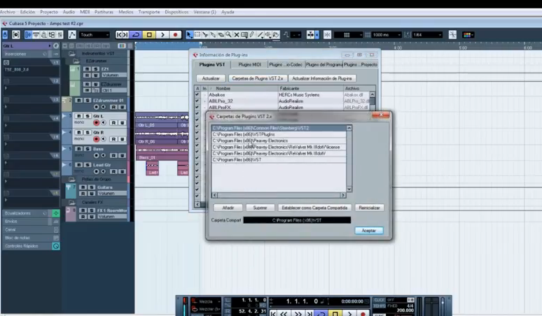542x316 pixels.
Task: Click the Actualizar button
Action: point(211,78)
